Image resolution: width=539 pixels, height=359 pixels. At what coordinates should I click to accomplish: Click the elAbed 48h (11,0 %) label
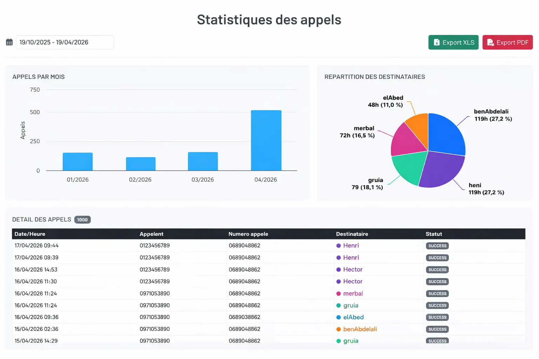pyautogui.click(x=386, y=101)
